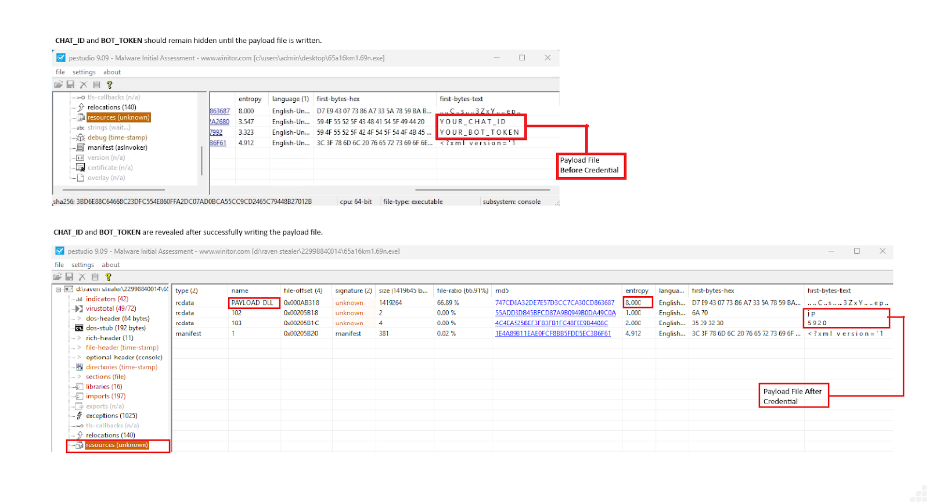This screenshot has height=504, width=929.
Task: Select the certificate (n/a) icon
Action: (x=81, y=168)
